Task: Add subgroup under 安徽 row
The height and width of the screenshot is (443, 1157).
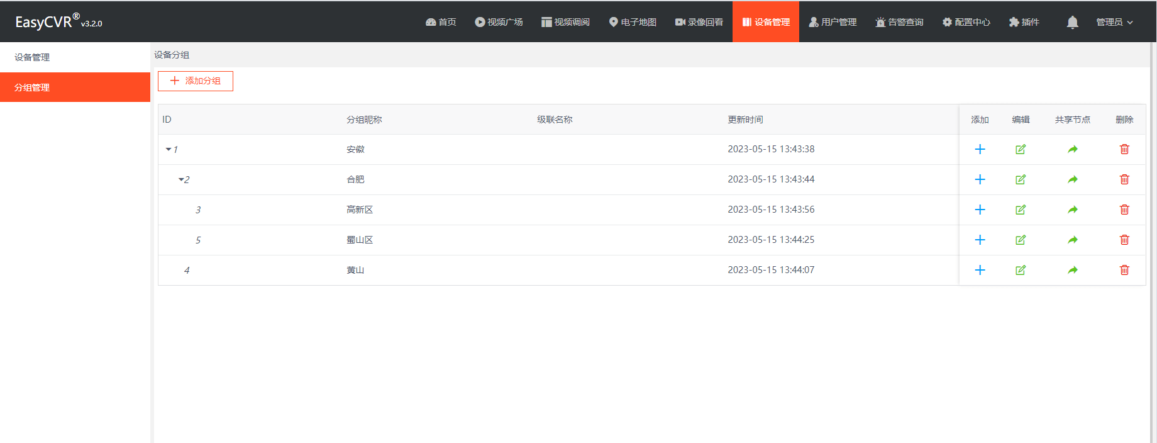Action: [980, 149]
